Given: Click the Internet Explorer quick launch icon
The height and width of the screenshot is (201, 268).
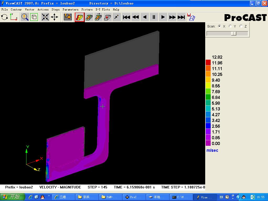Looking at the screenshot, I should click(31, 197).
